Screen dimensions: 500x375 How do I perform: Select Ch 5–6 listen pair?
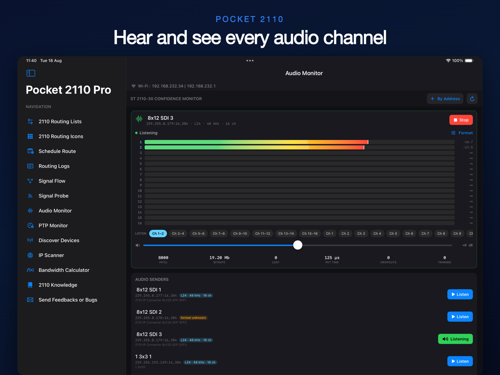pos(198,233)
